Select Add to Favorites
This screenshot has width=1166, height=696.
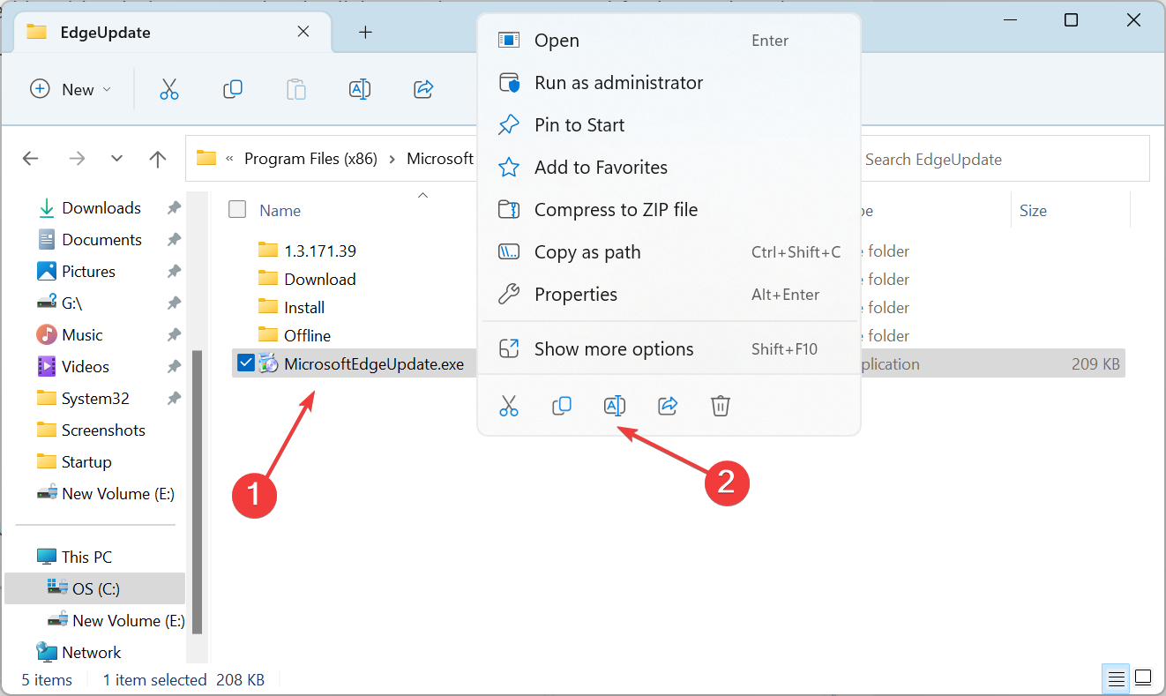click(x=669, y=167)
